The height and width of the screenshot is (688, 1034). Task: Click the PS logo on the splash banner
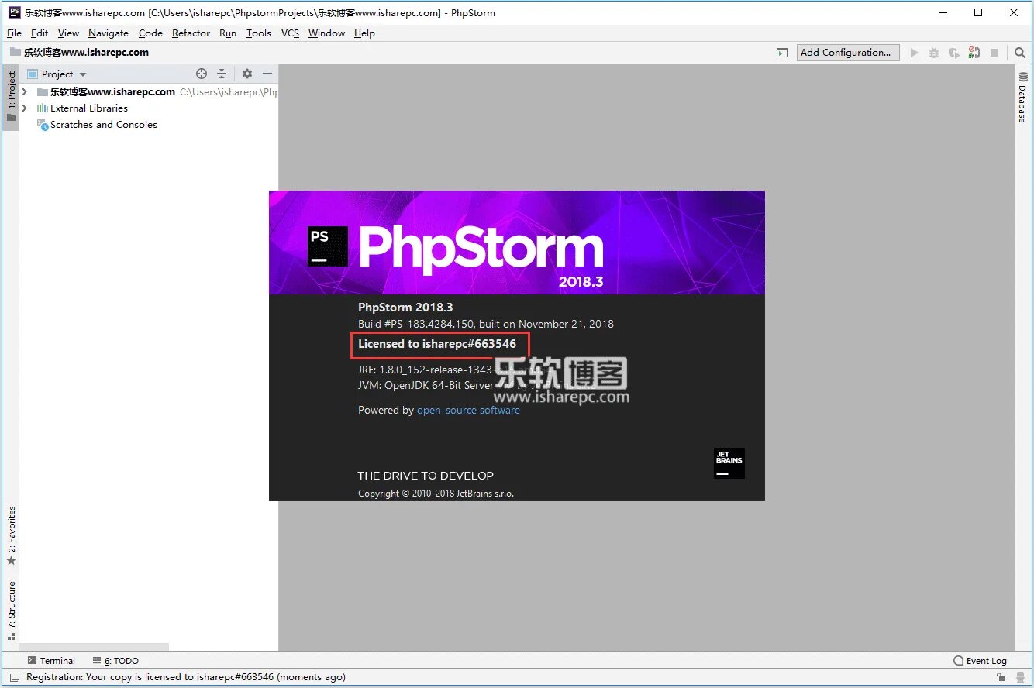click(x=328, y=246)
